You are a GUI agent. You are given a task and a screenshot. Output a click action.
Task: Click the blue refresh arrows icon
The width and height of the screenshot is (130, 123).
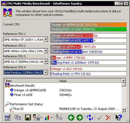(90, 118)
